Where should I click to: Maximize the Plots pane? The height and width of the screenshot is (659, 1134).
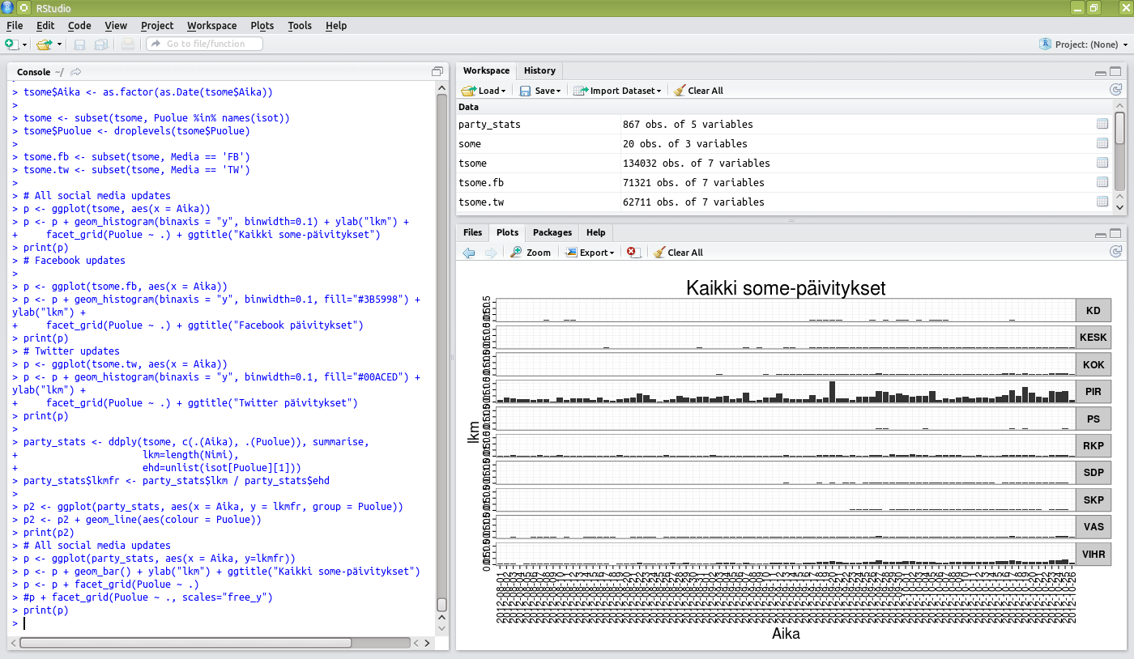tap(1115, 233)
